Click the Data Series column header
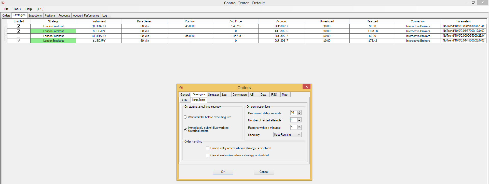Viewport: 489px width, 184px height. [x=144, y=21]
